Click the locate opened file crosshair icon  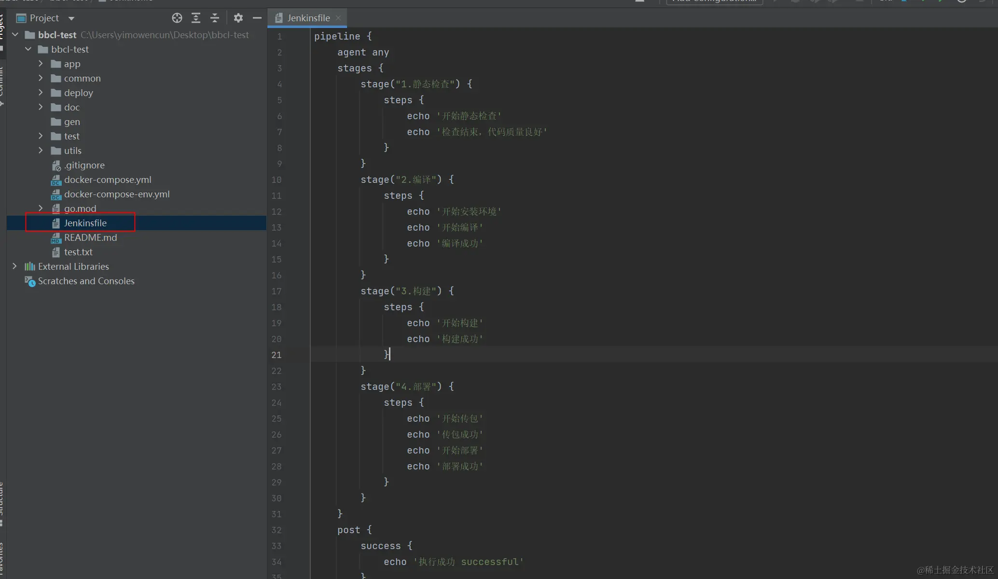tap(177, 18)
